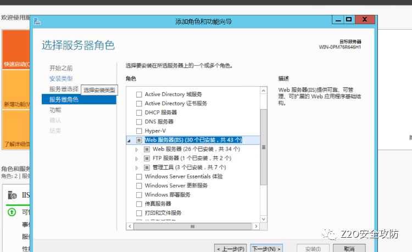Go to the 开始之前 wizard step

pyautogui.click(x=61, y=68)
